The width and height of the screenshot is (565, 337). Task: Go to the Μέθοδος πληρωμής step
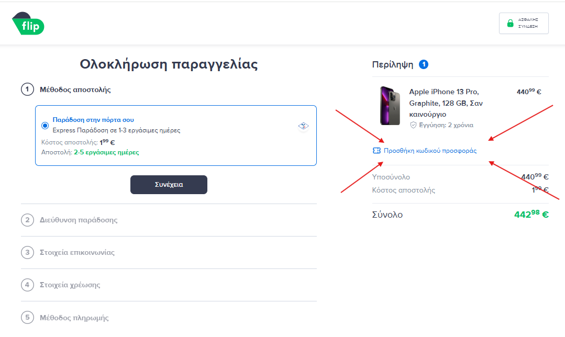point(74,318)
